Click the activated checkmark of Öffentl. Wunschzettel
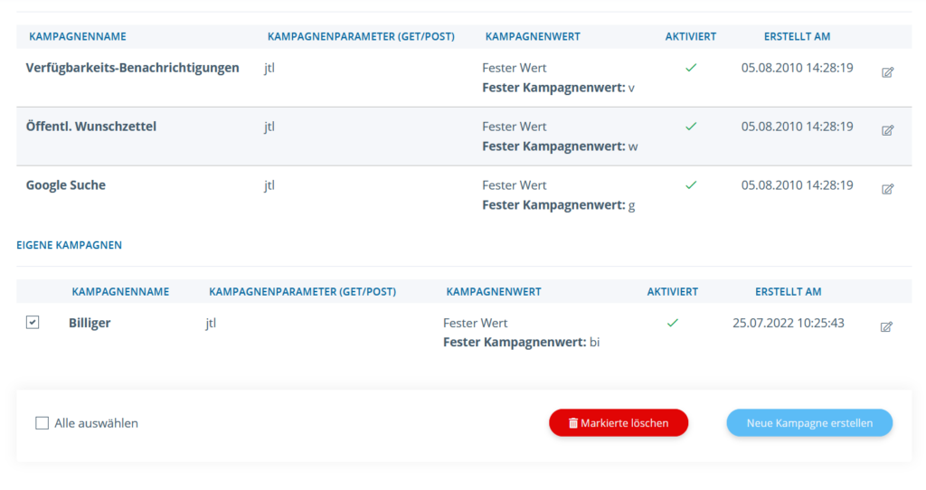926x490 pixels. tap(691, 127)
